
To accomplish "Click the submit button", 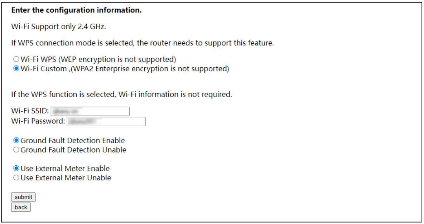I will (x=23, y=197).
